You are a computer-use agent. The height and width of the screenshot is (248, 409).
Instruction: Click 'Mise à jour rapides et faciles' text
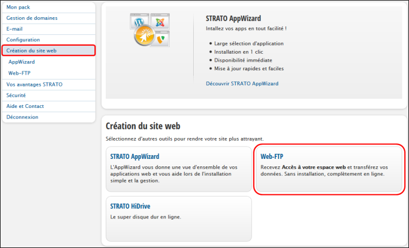249,69
